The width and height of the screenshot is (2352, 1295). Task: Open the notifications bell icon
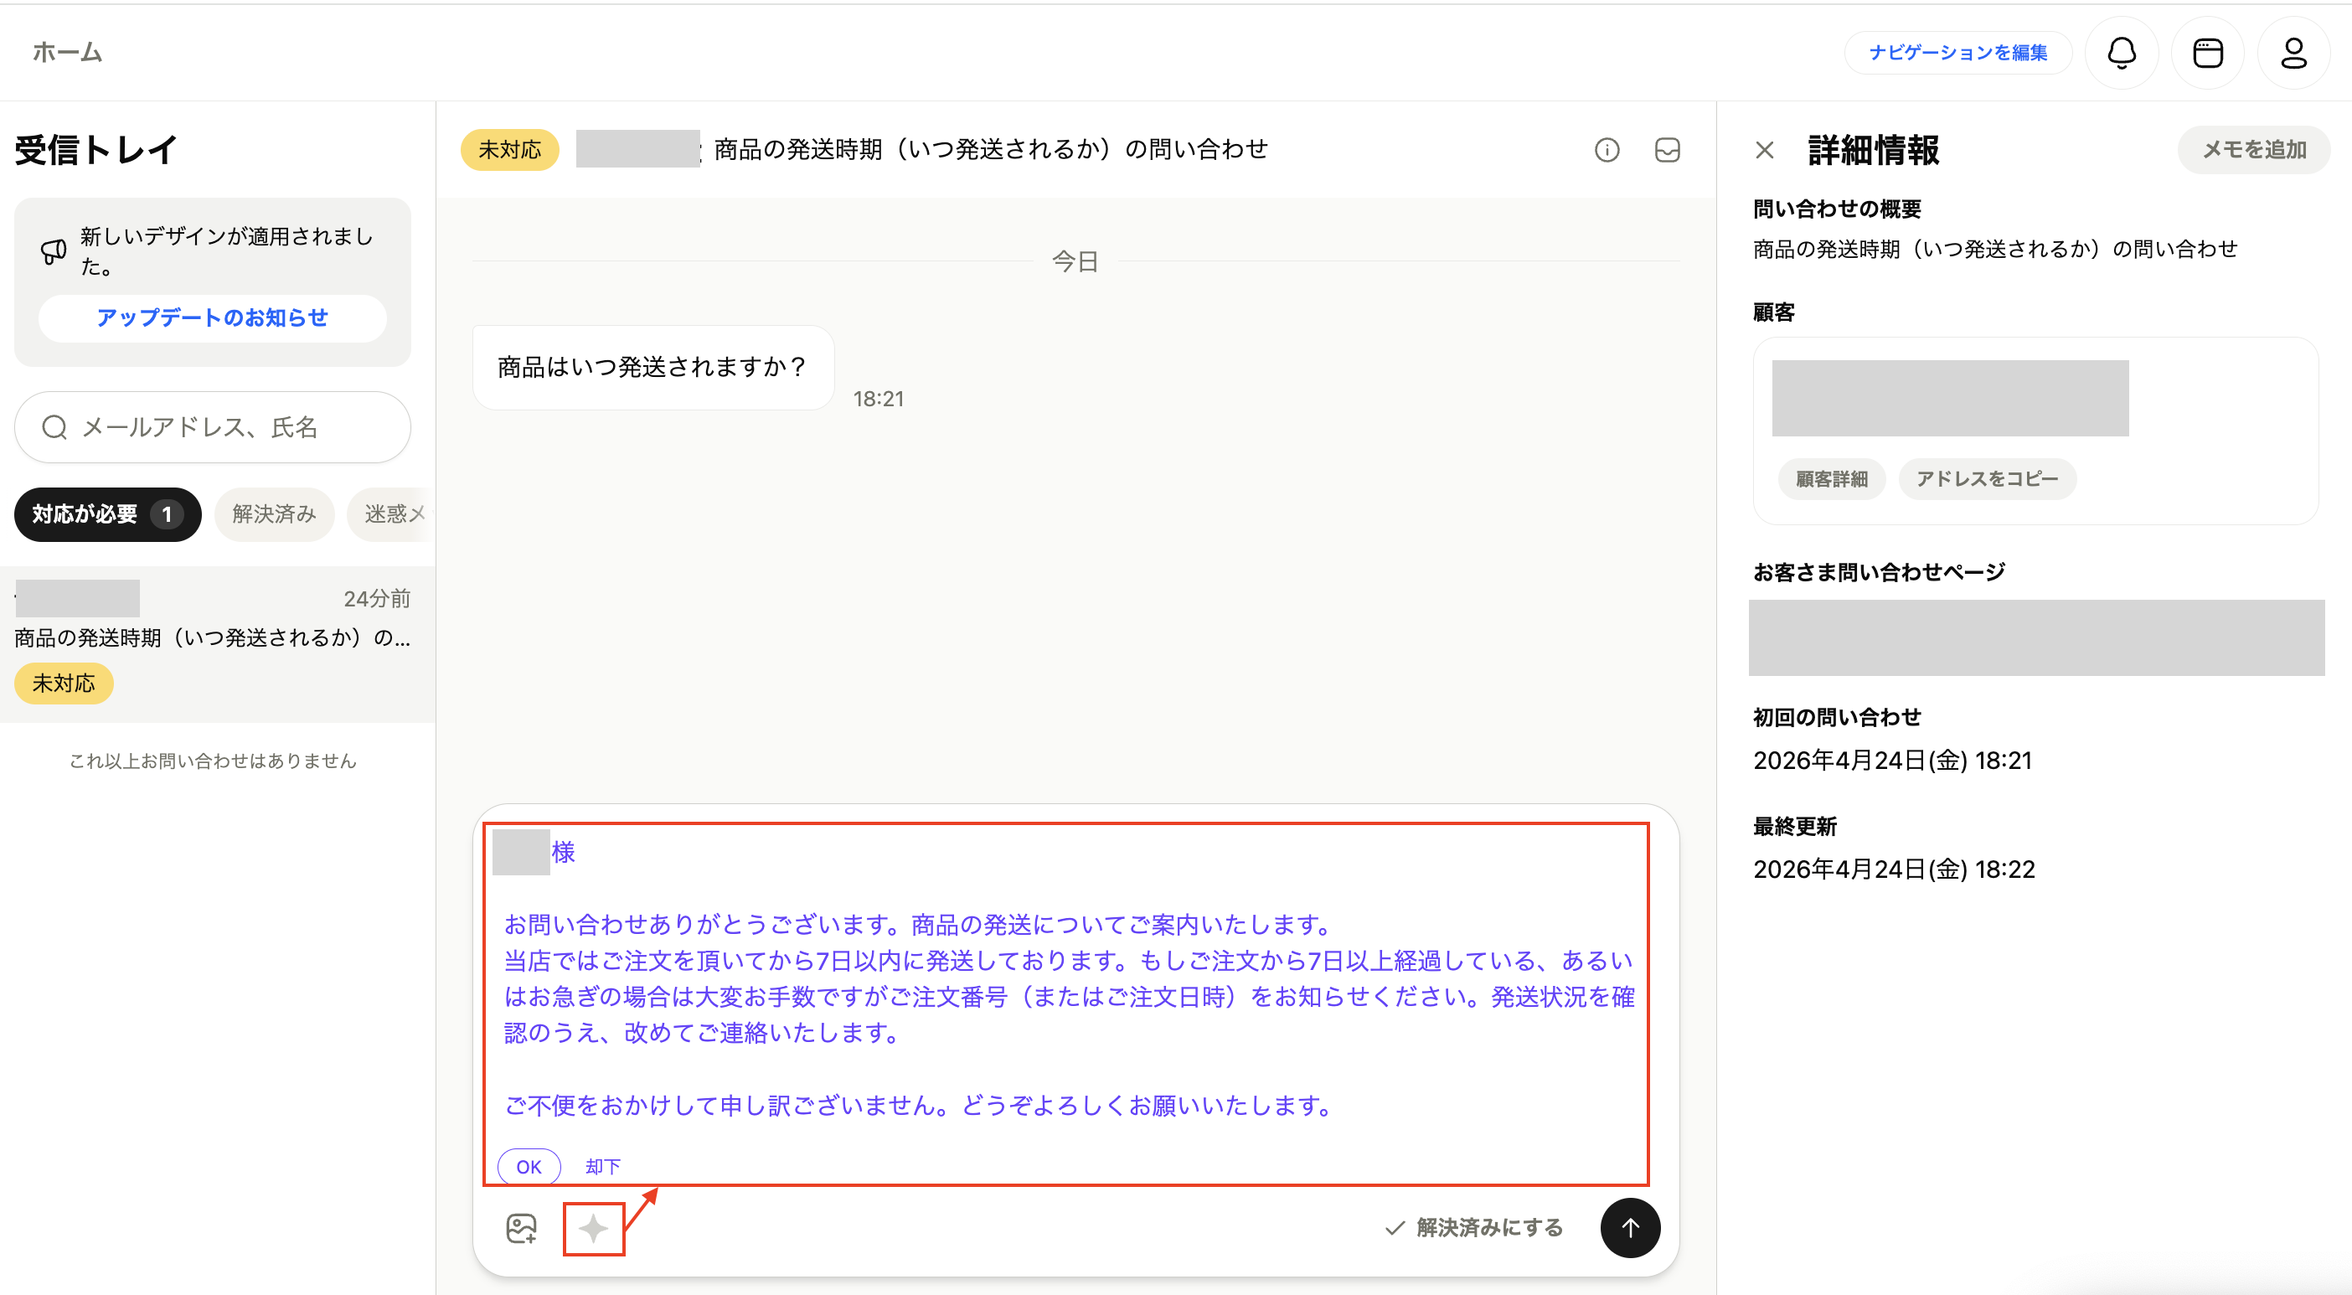coord(2121,53)
